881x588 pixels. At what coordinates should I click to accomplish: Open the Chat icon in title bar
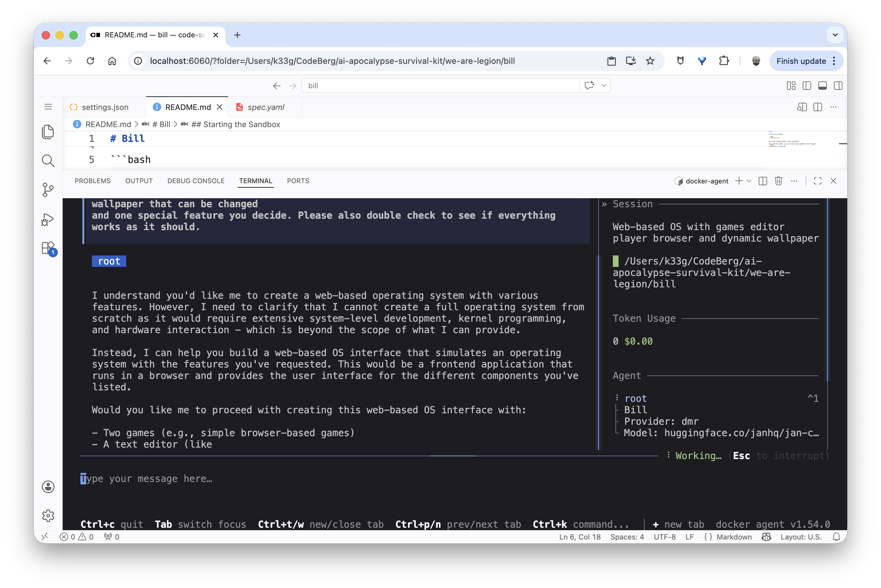(589, 86)
